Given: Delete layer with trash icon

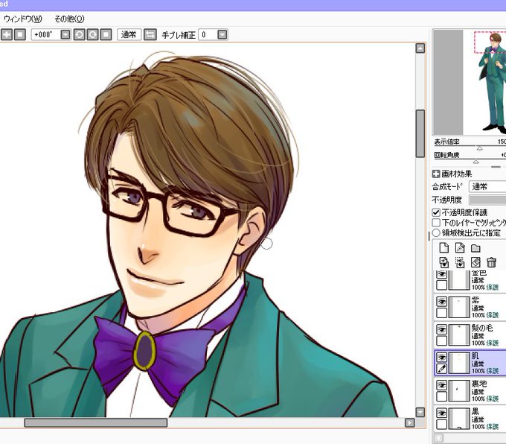Looking at the screenshot, I should click(491, 262).
